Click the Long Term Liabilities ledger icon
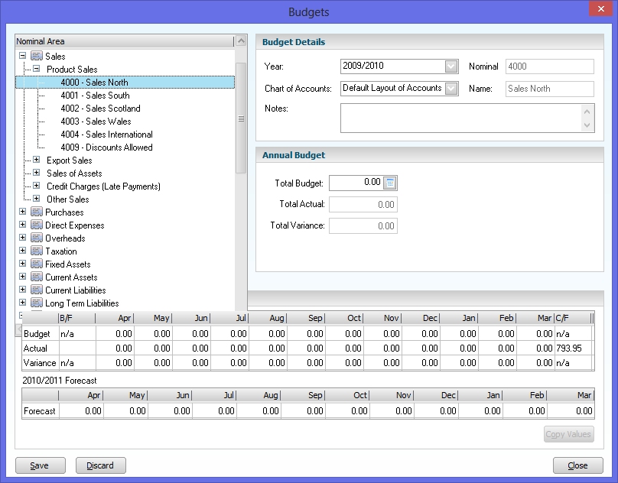The image size is (618, 483). pyautogui.click(x=37, y=303)
